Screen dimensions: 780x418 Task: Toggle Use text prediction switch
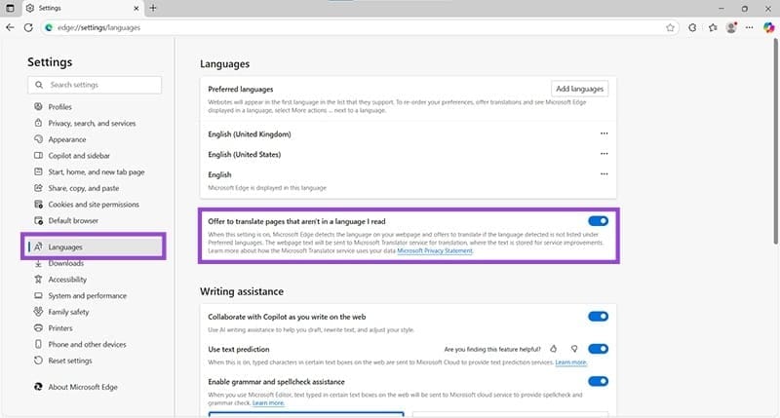[598, 348]
